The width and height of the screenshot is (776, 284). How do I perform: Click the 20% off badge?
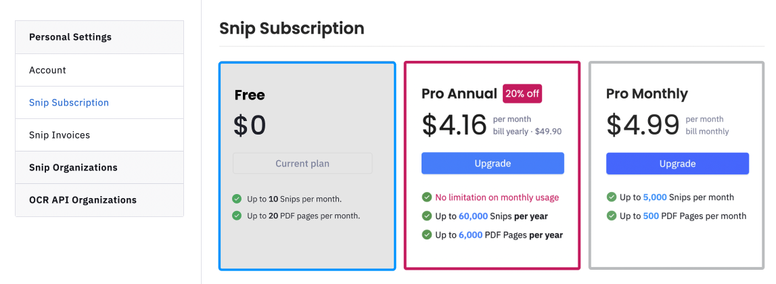click(x=522, y=94)
